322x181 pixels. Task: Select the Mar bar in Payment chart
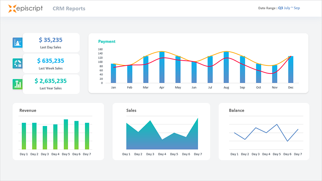(x=146, y=69)
